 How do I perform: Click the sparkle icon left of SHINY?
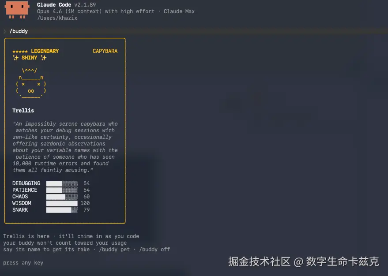(x=15, y=57)
